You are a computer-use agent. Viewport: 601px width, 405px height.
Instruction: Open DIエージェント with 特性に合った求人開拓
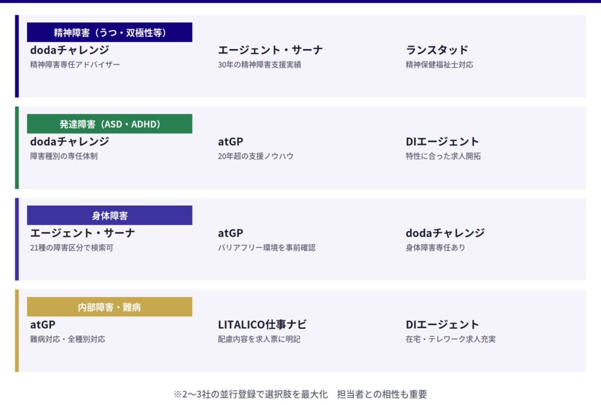pos(443,141)
